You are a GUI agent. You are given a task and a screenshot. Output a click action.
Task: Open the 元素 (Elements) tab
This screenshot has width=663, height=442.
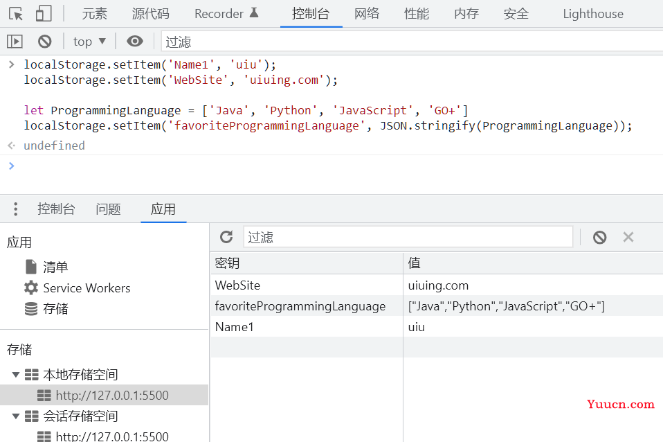pos(94,14)
